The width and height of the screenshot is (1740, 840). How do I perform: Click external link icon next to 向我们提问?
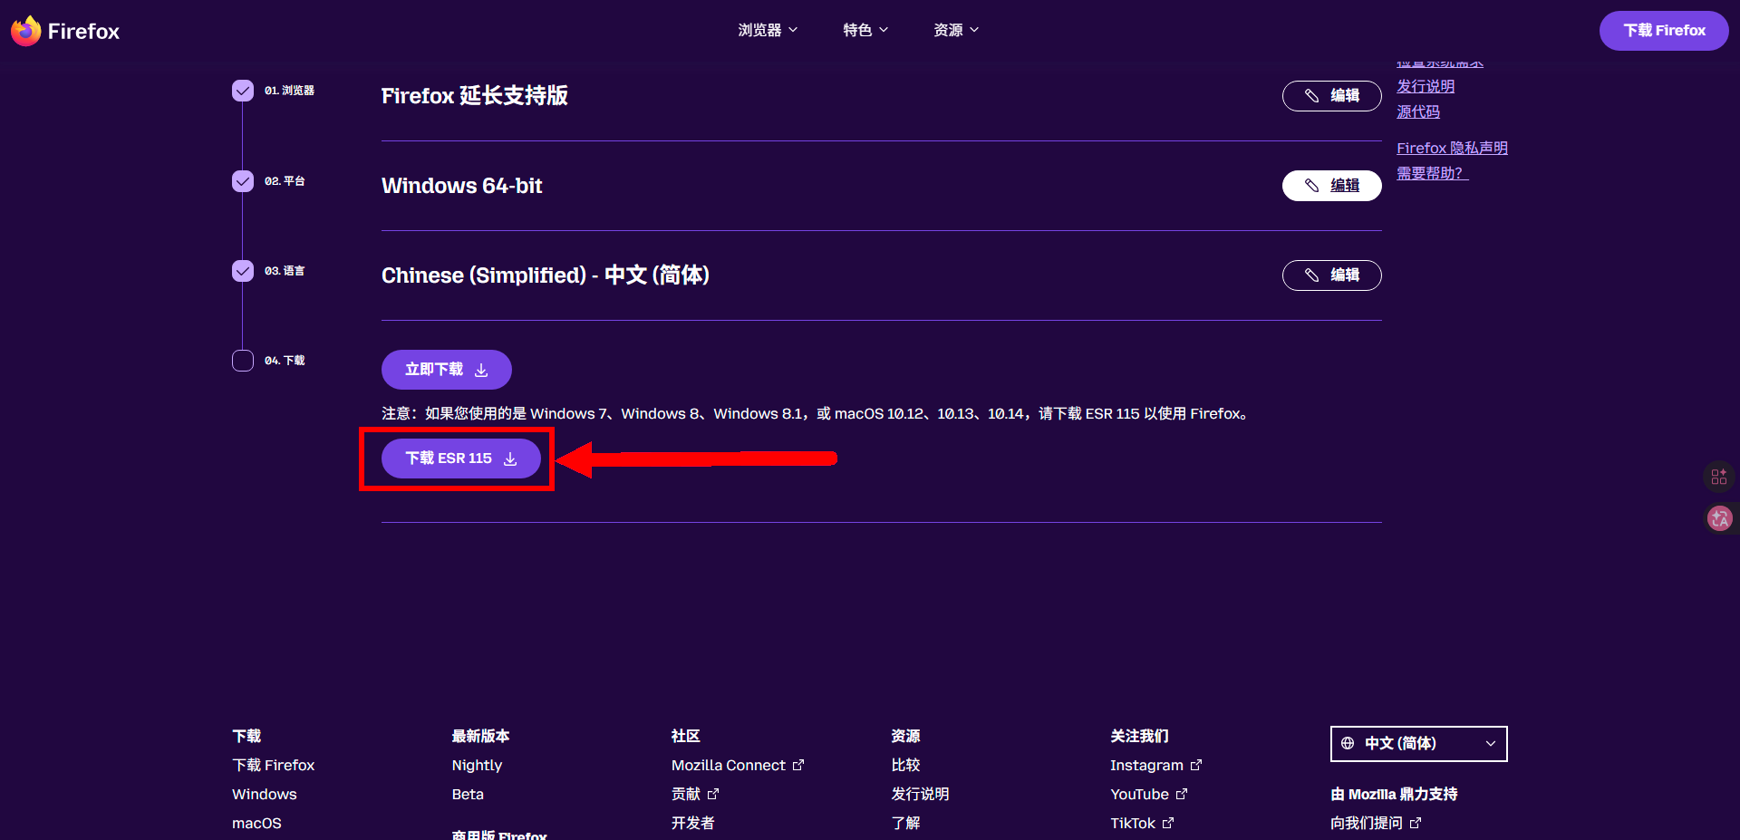1416,823
